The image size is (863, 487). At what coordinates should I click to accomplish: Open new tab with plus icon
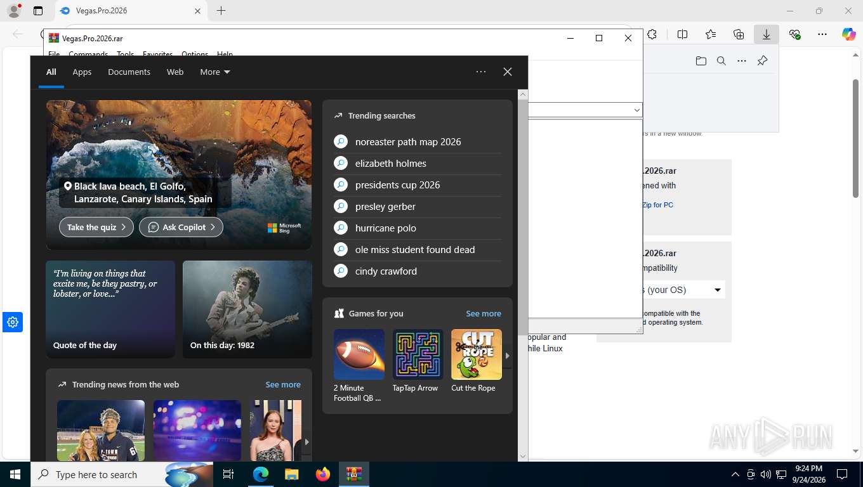tap(221, 11)
